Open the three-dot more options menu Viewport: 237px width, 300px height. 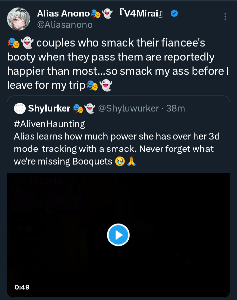click(225, 17)
